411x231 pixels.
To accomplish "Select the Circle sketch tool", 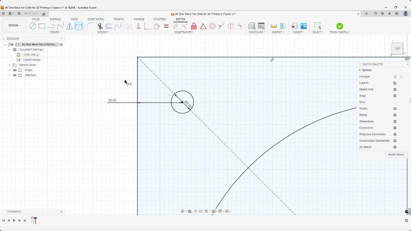I will (33, 26).
